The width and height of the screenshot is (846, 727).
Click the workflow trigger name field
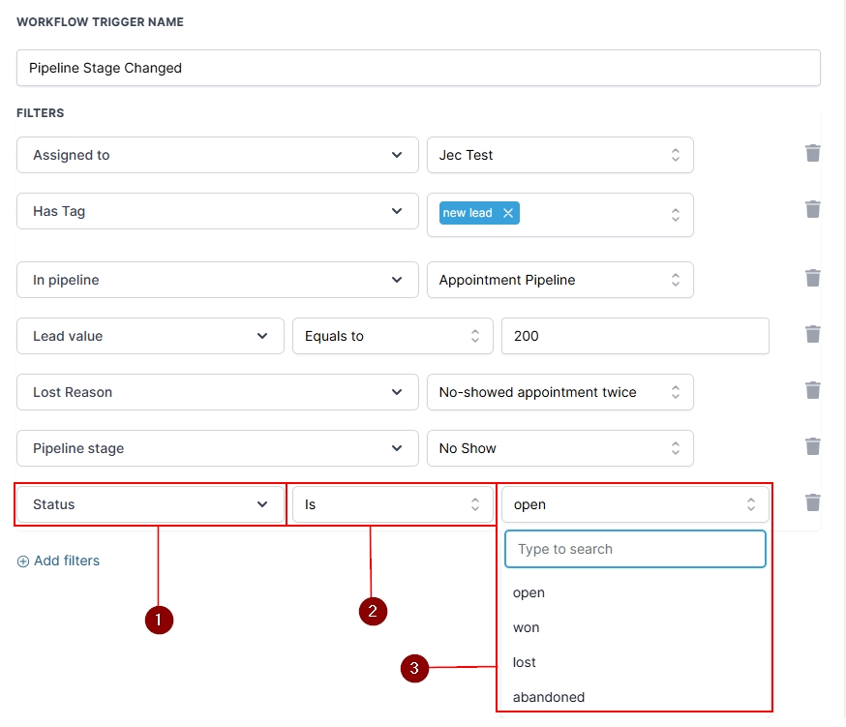click(418, 68)
